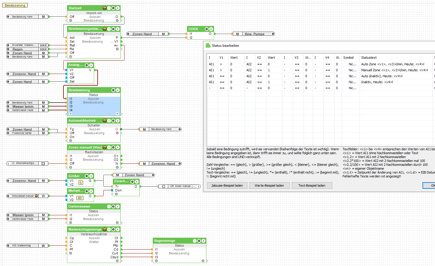Click the Statustext column header
Image resolution: width=435 pixels, height=266 pixels.
coord(369,58)
